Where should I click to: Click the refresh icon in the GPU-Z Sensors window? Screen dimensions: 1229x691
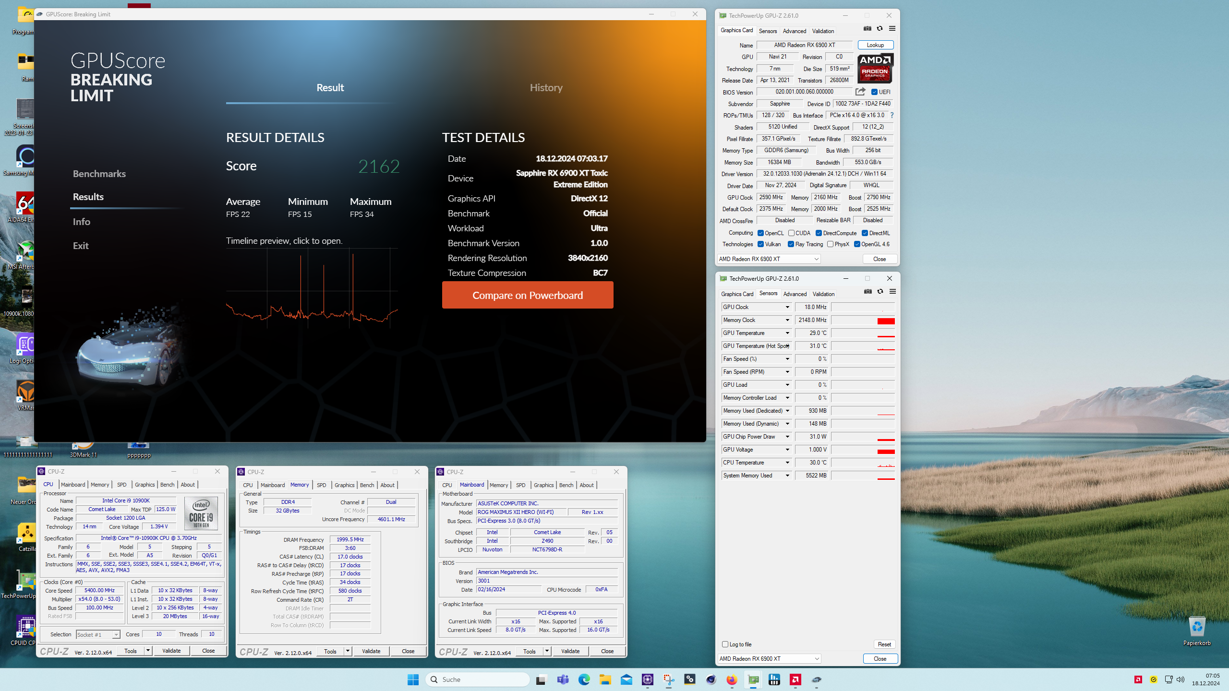pos(880,292)
